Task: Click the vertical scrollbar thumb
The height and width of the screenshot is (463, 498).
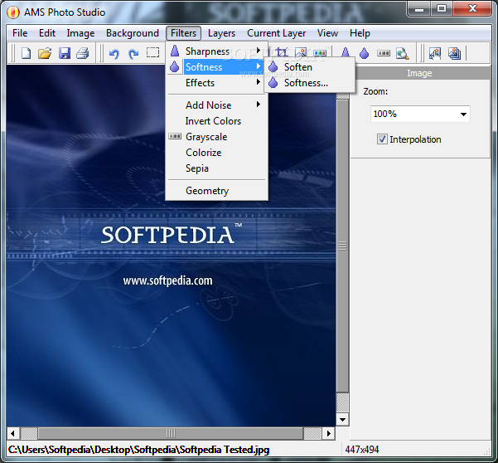Action: [342, 246]
